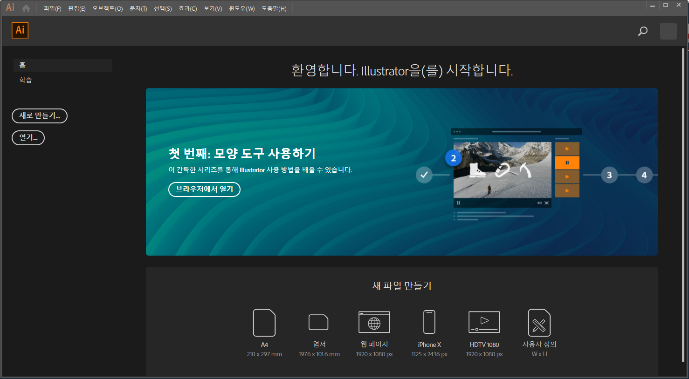Open the 도움말(H) menu
The image size is (689, 379).
pyautogui.click(x=274, y=8)
